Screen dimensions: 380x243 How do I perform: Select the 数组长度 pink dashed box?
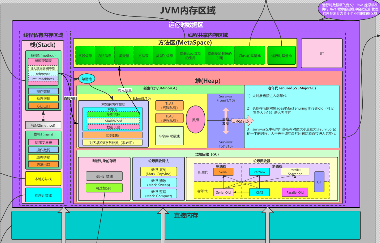tap(113, 127)
